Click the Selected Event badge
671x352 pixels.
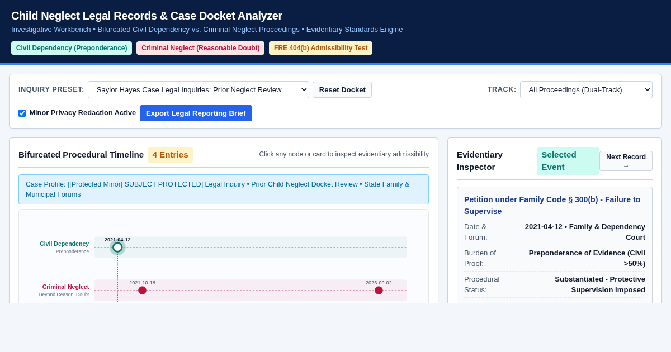(568, 161)
